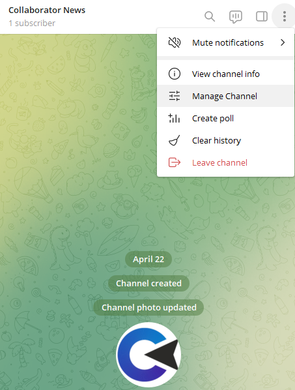
Task: Click the broom icon for Clear history
Action: coord(175,140)
